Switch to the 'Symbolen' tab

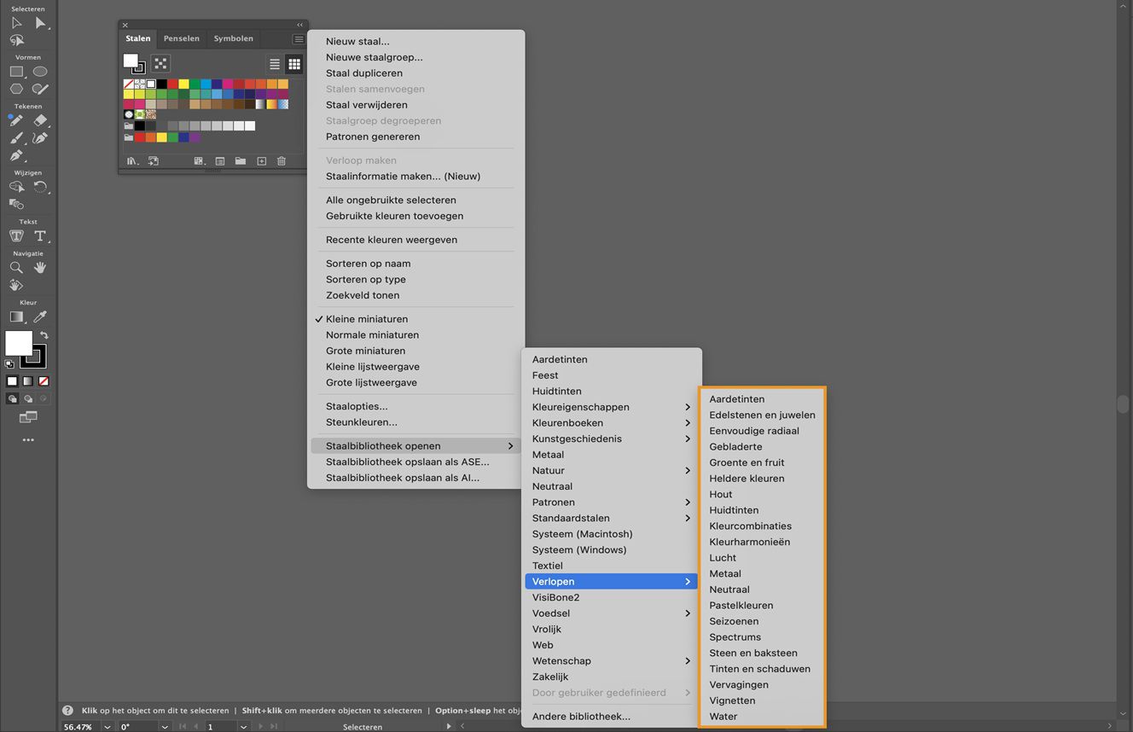(234, 38)
